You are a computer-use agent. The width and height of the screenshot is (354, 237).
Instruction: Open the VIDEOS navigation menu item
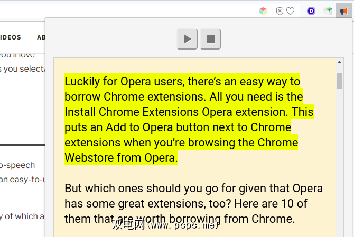point(11,37)
